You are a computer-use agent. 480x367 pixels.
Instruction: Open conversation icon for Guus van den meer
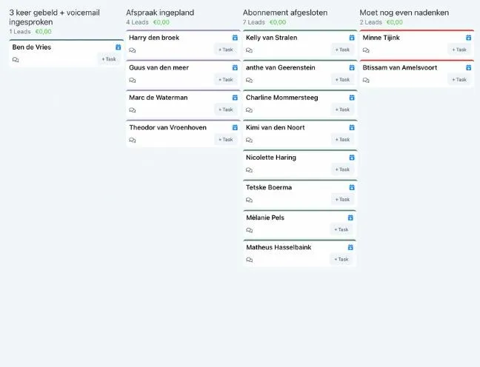[133, 80]
